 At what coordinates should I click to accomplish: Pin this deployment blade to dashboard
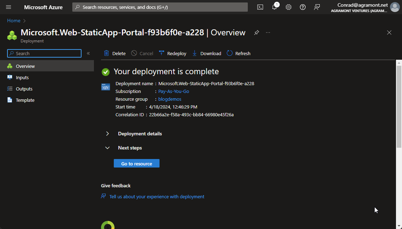[x=256, y=33]
